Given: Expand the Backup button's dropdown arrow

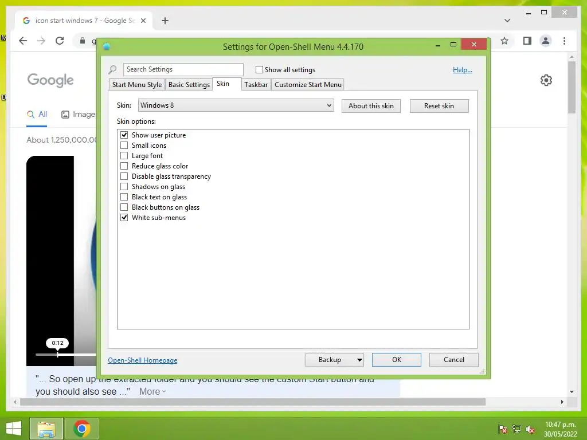Looking at the screenshot, I should coord(359,360).
